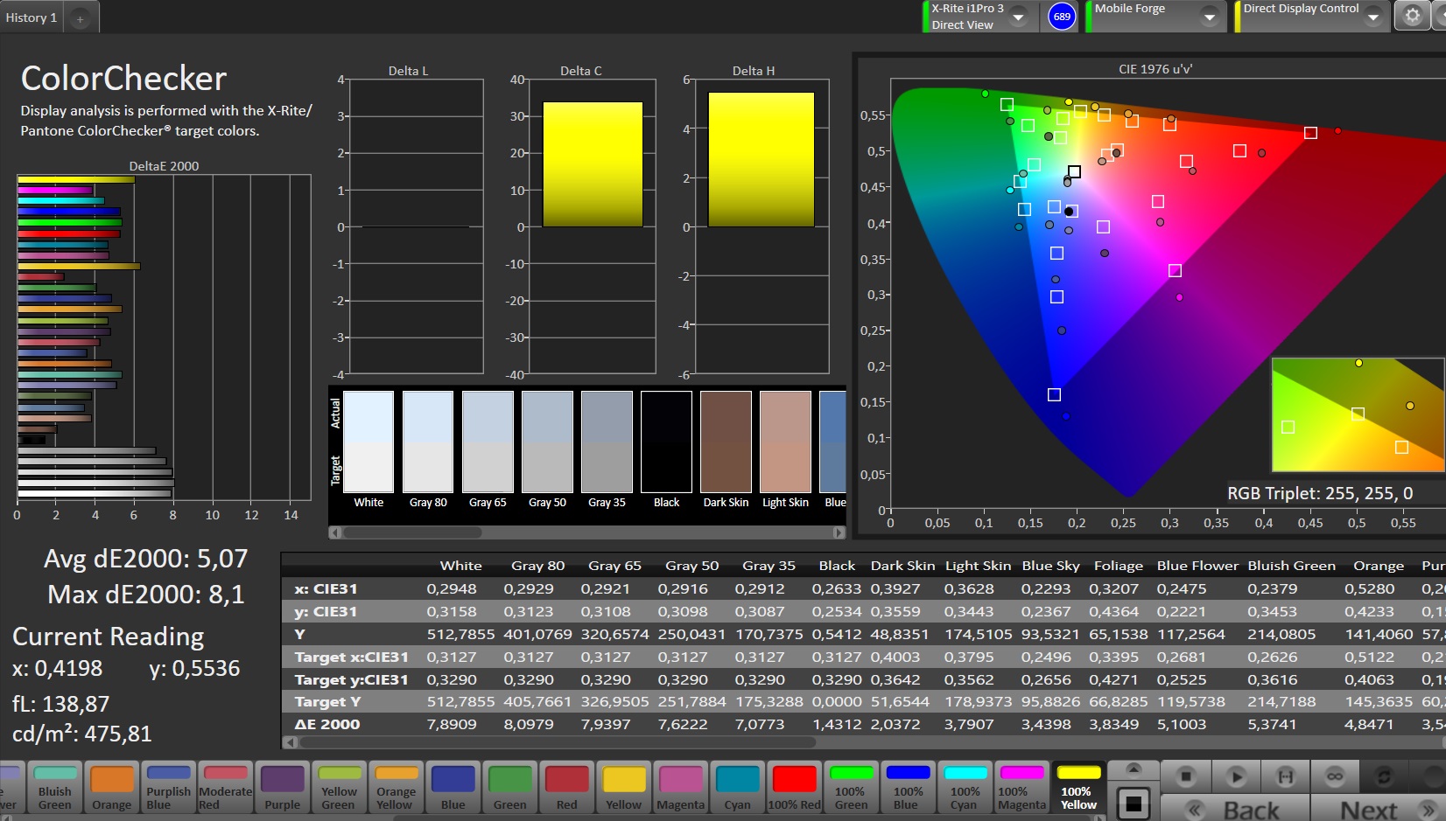Open the Mobile Forge source dropdown

pyautogui.click(x=1209, y=17)
